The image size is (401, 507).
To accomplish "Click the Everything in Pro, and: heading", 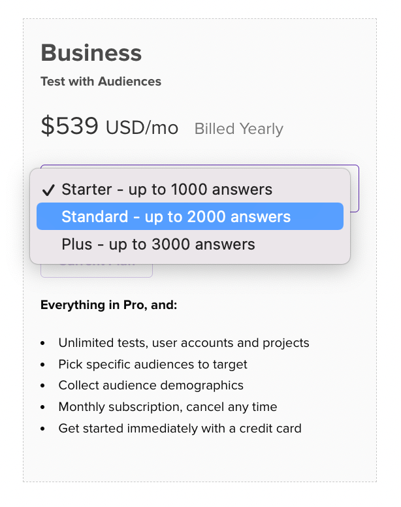I will pos(109,305).
